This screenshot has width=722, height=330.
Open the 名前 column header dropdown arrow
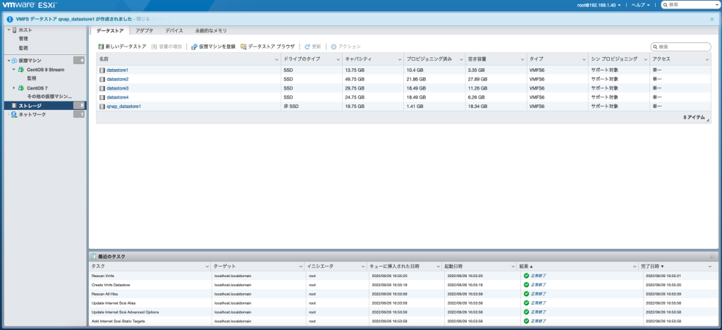point(276,60)
